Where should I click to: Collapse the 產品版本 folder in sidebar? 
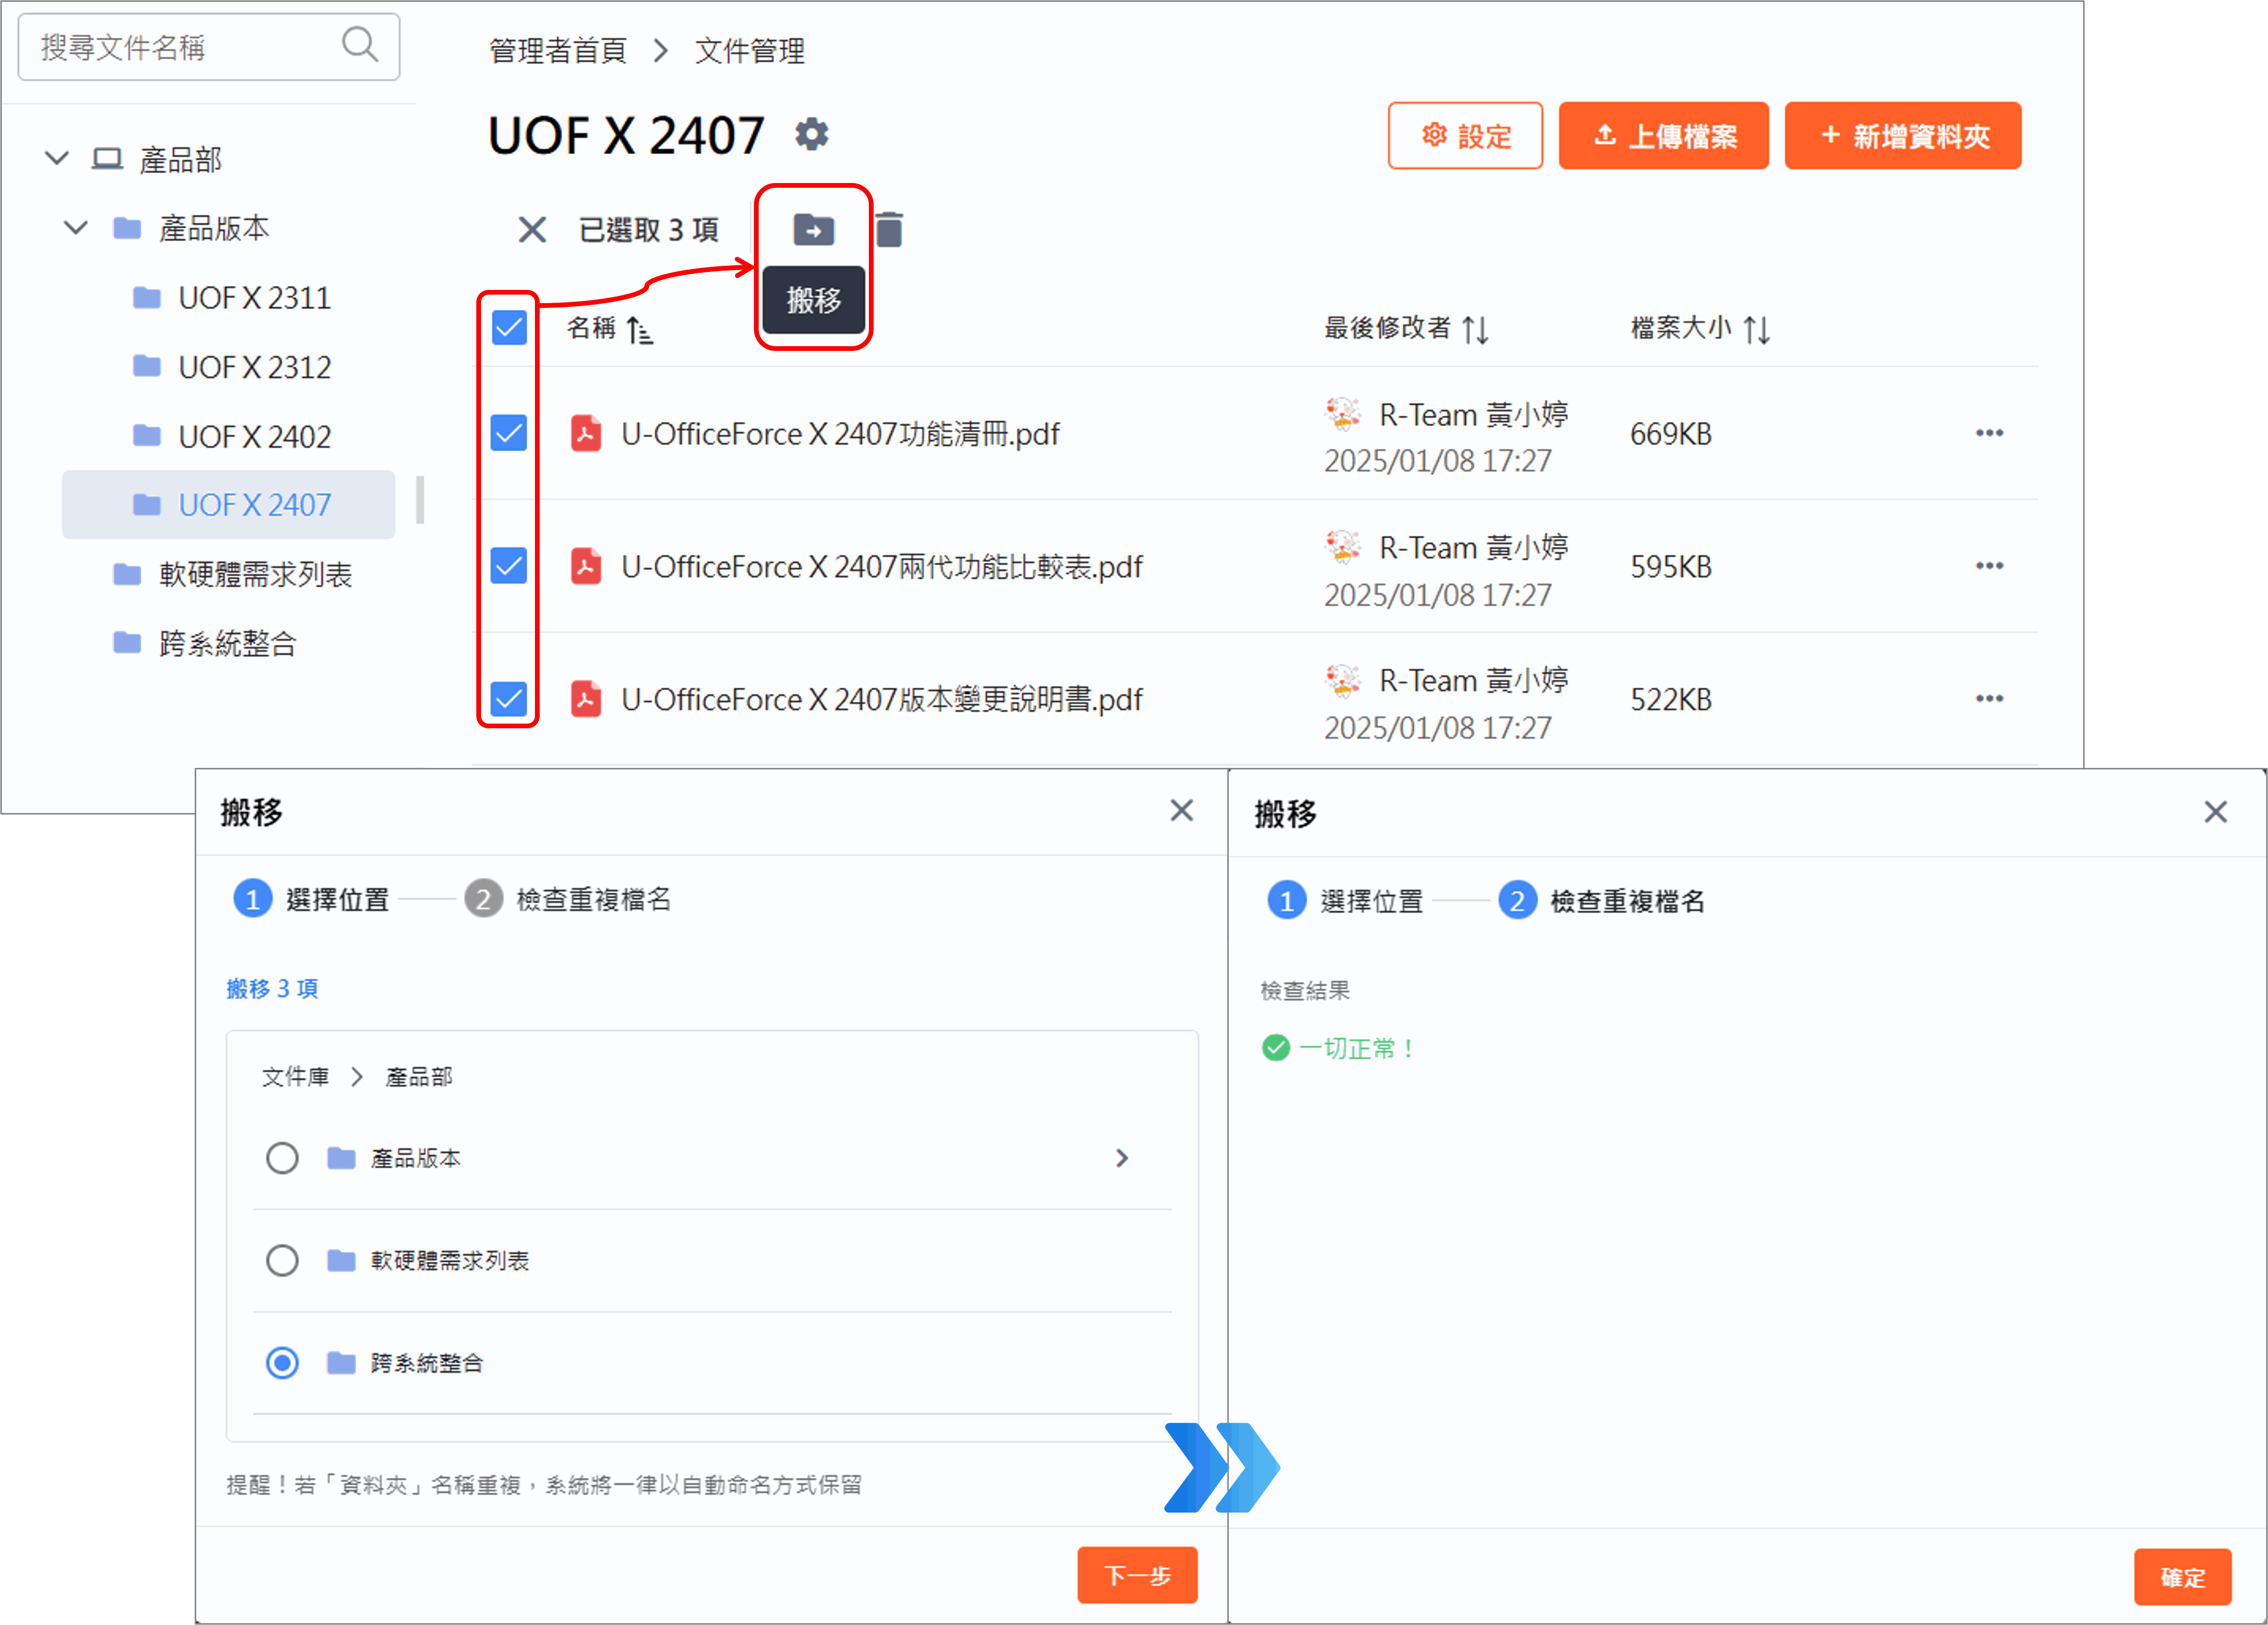click(x=76, y=228)
